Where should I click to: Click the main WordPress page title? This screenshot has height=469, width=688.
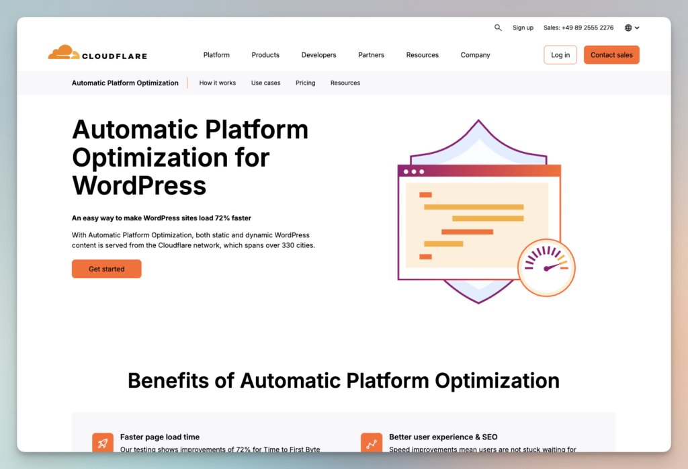[190, 157]
